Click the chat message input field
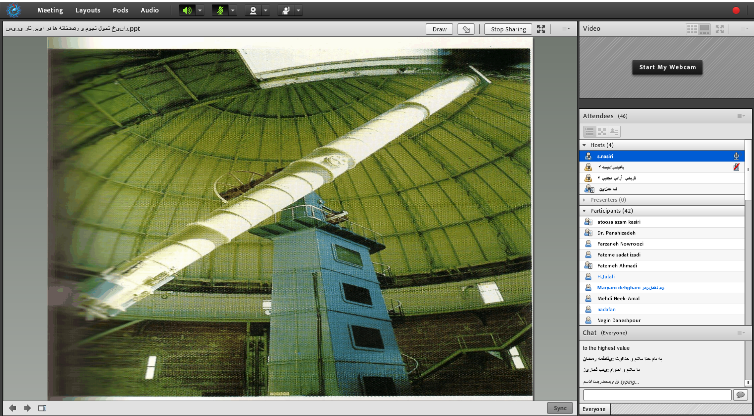The image size is (754, 416). 657,395
